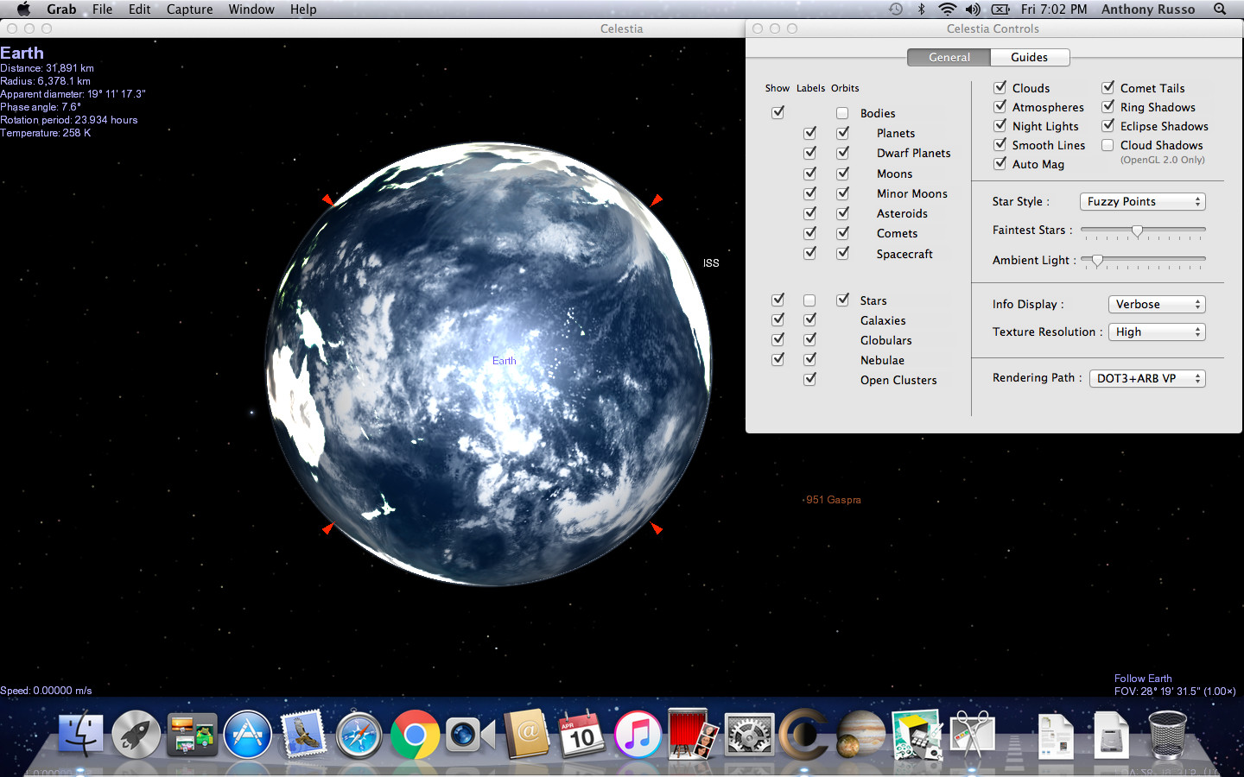The image size is (1244, 777).
Task: Open the Capture menu
Action: (189, 9)
